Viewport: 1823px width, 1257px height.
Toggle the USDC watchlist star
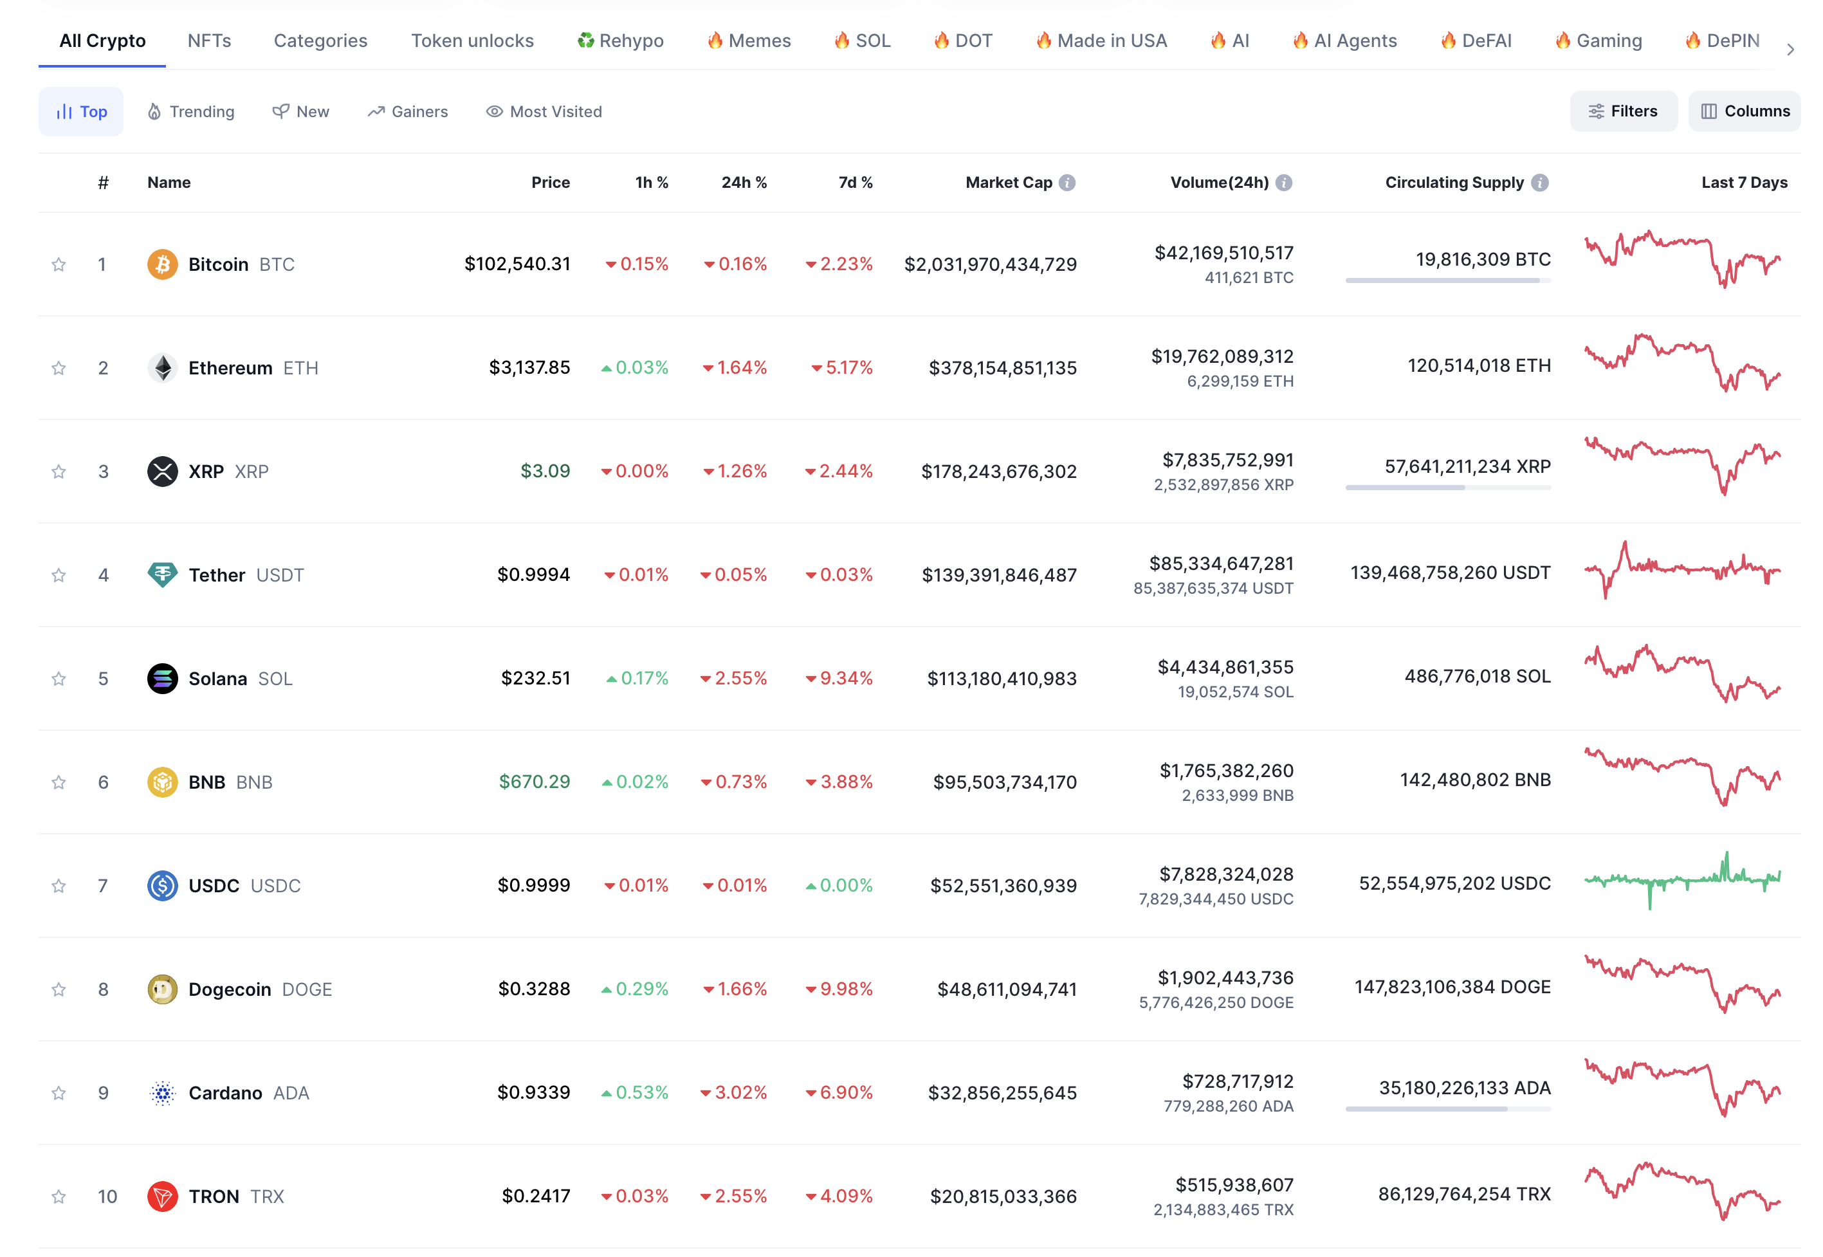tap(59, 886)
